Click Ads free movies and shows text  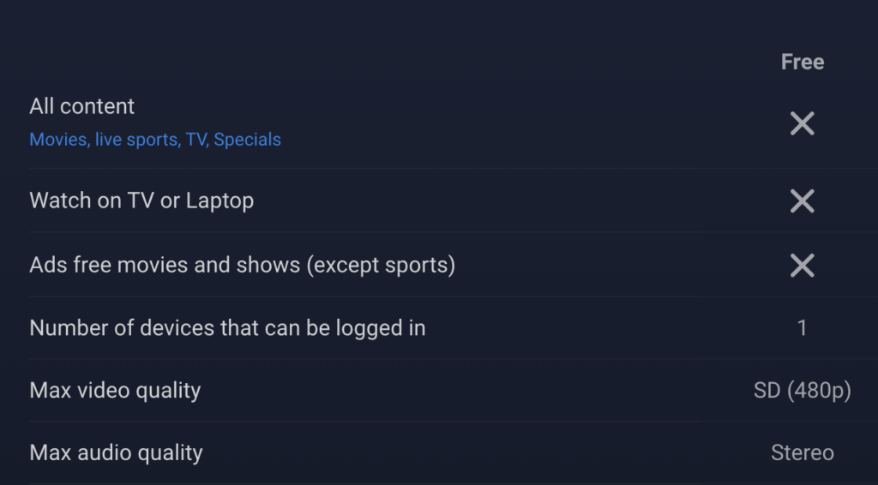(165, 265)
